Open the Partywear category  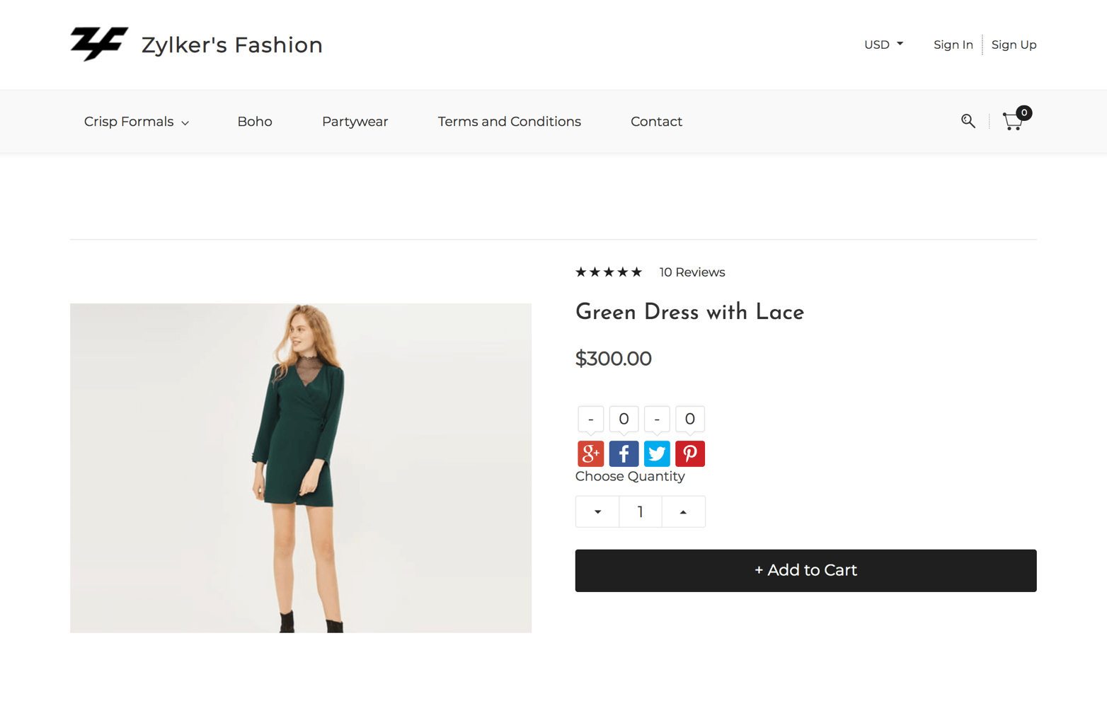355,122
